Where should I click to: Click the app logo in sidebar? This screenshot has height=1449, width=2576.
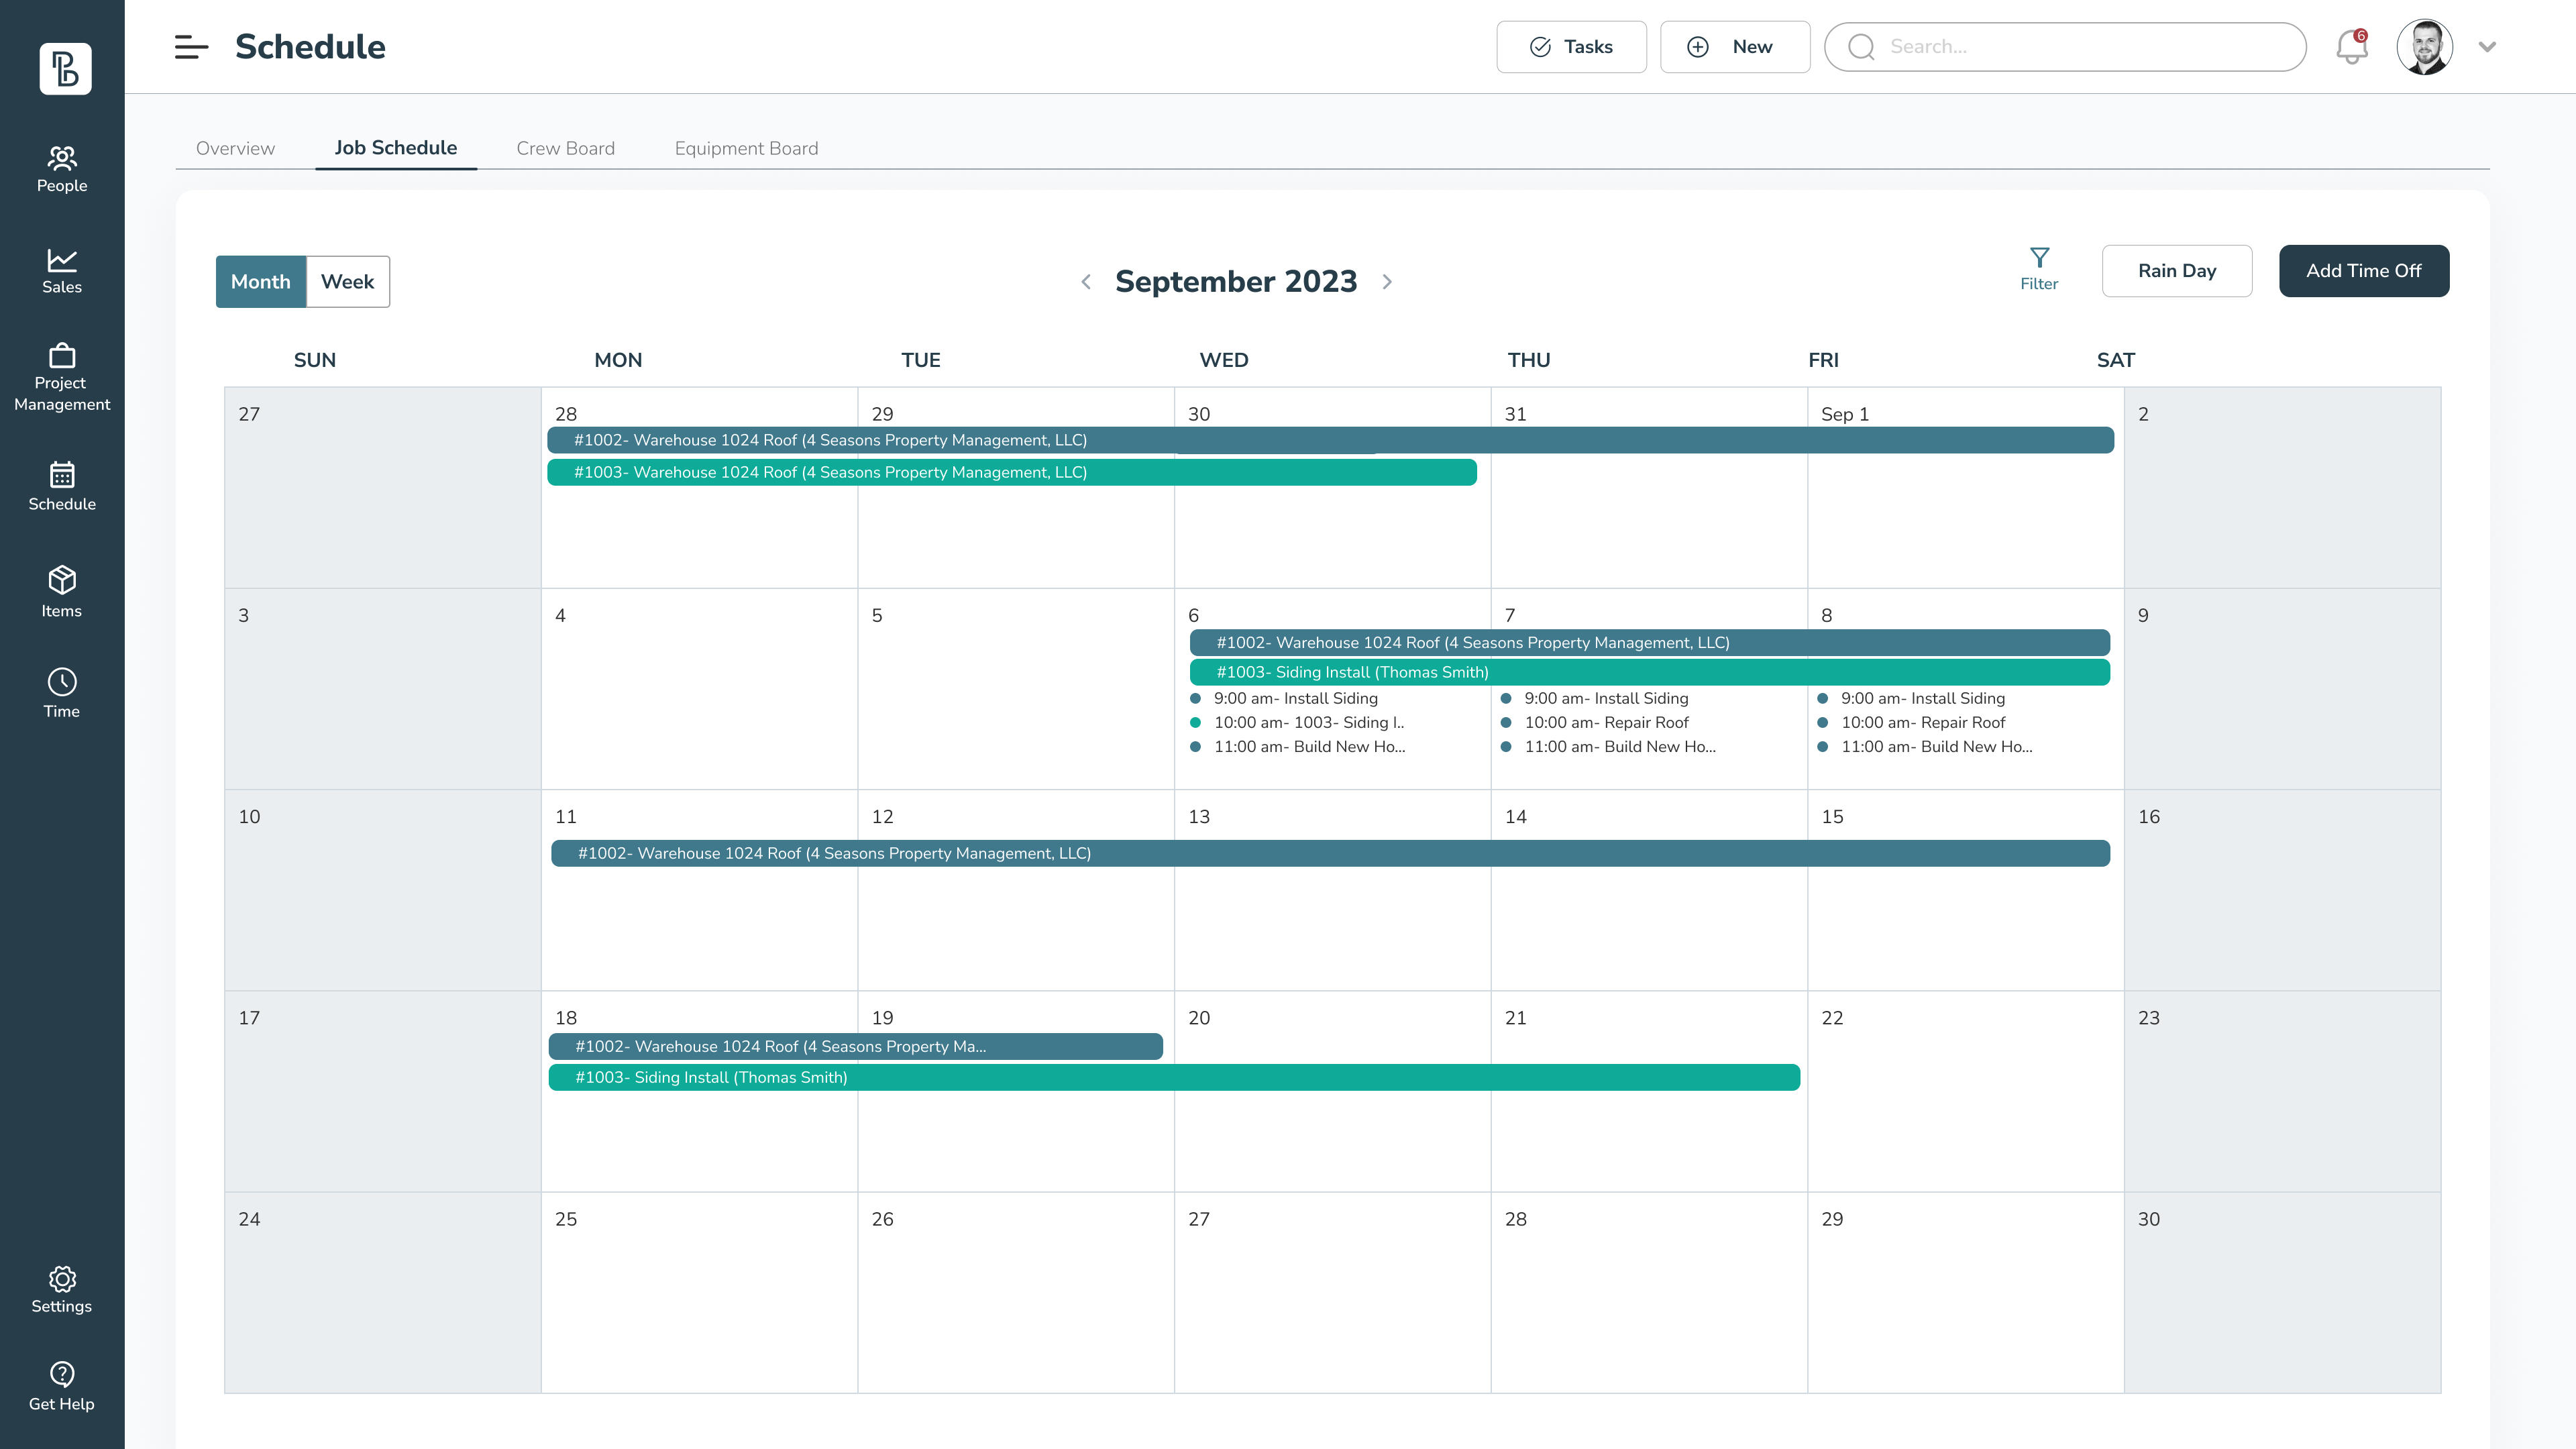coord(65,68)
